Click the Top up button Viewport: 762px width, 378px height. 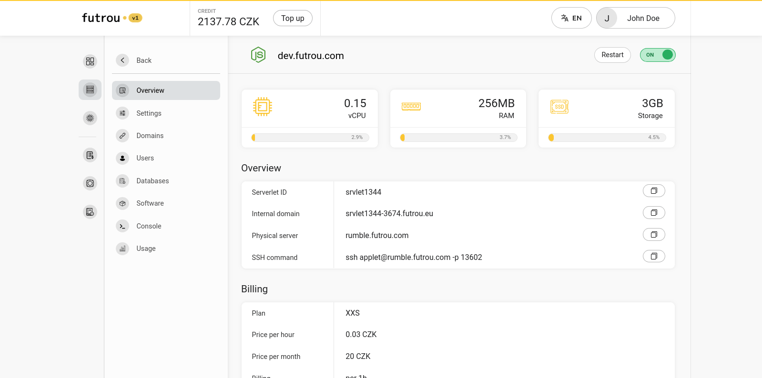coord(293,18)
